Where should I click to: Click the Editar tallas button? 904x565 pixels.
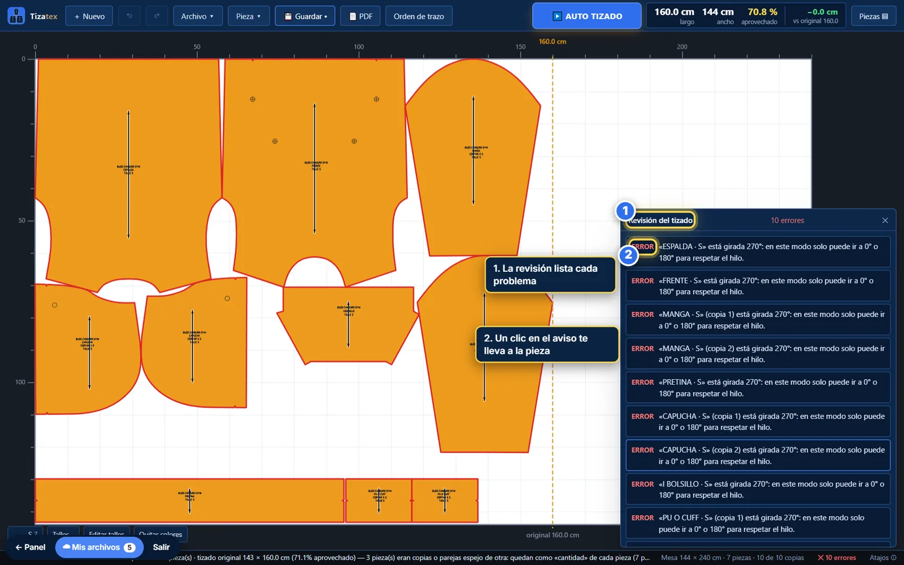(106, 534)
